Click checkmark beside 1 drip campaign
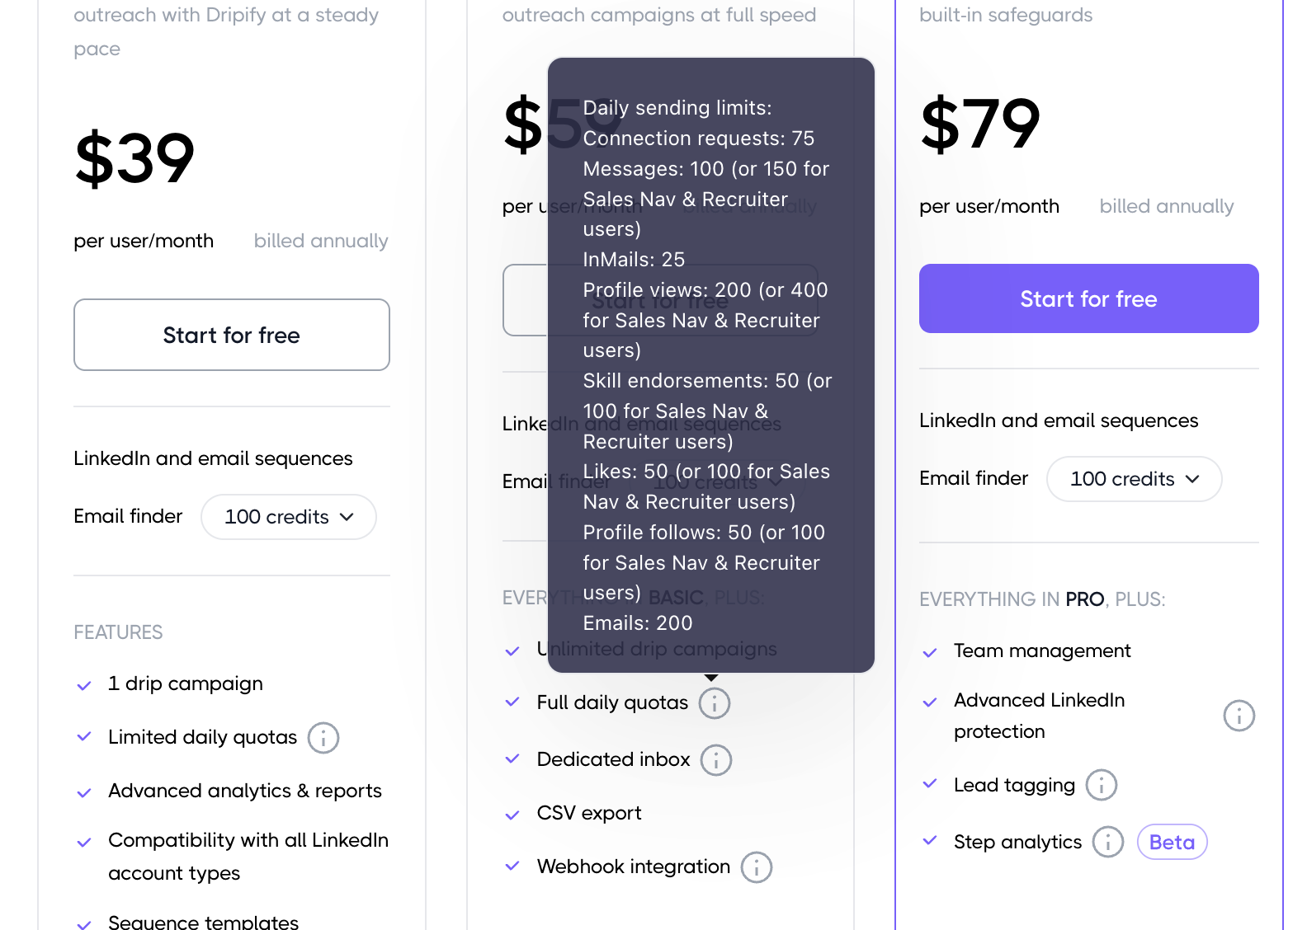Screen dimensions: 1307x930 (84, 685)
